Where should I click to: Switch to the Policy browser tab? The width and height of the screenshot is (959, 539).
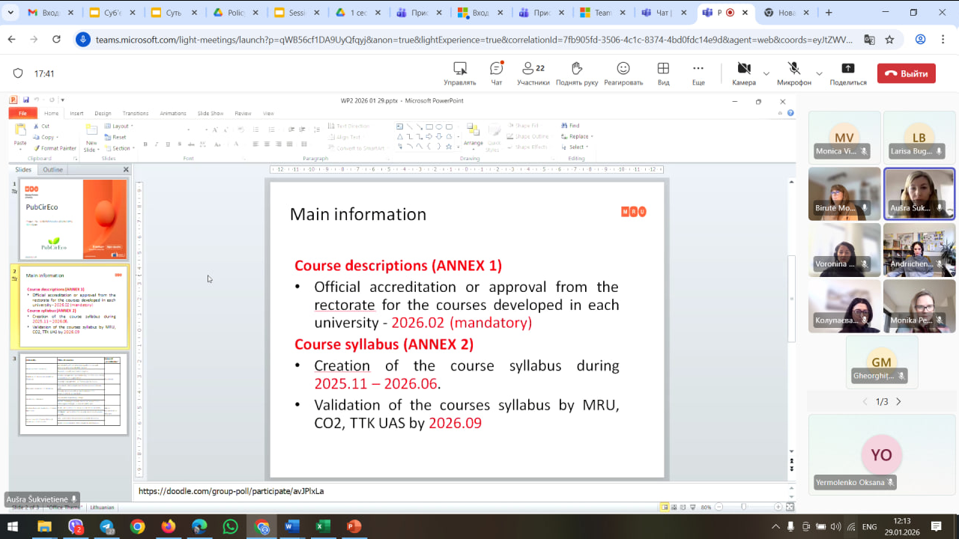235,13
